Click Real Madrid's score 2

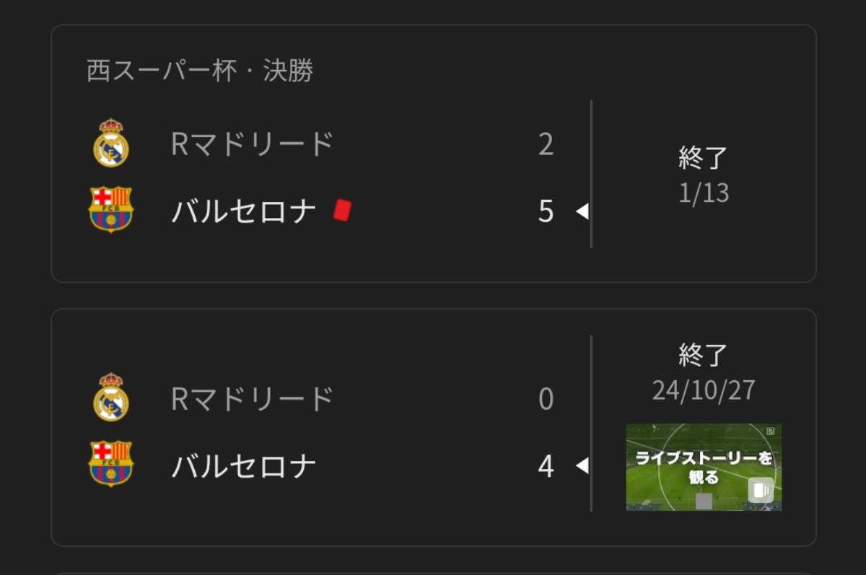tap(546, 144)
